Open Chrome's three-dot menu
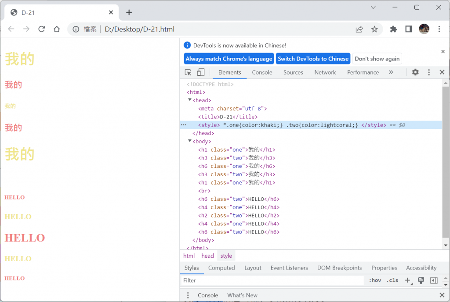Image resolution: width=450 pixels, height=302 pixels. [x=439, y=29]
